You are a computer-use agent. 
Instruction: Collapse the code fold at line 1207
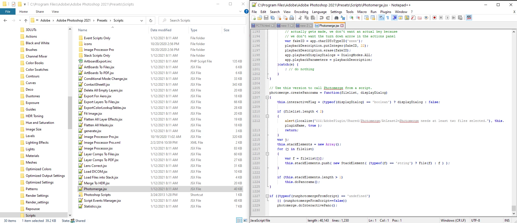point(267,97)
